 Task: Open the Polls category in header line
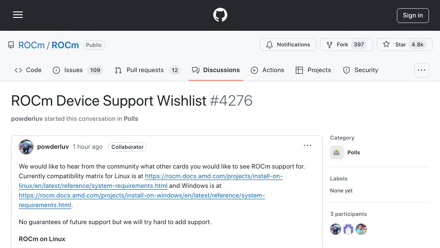tap(131, 118)
